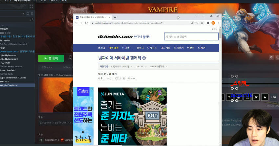The width and height of the screenshot is (279, 146).
Task: Click the address bar lock icon
Action: tap(93, 23)
